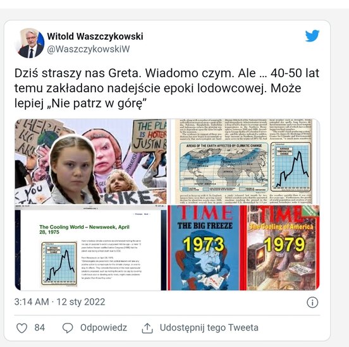Open the tweet info icon
Viewport: 349px width, 347px height.
coord(312,302)
